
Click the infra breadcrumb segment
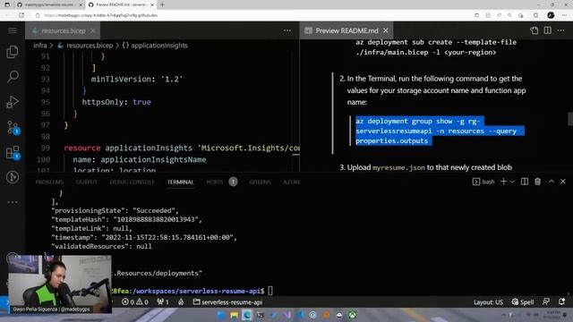(x=39, y=46)
